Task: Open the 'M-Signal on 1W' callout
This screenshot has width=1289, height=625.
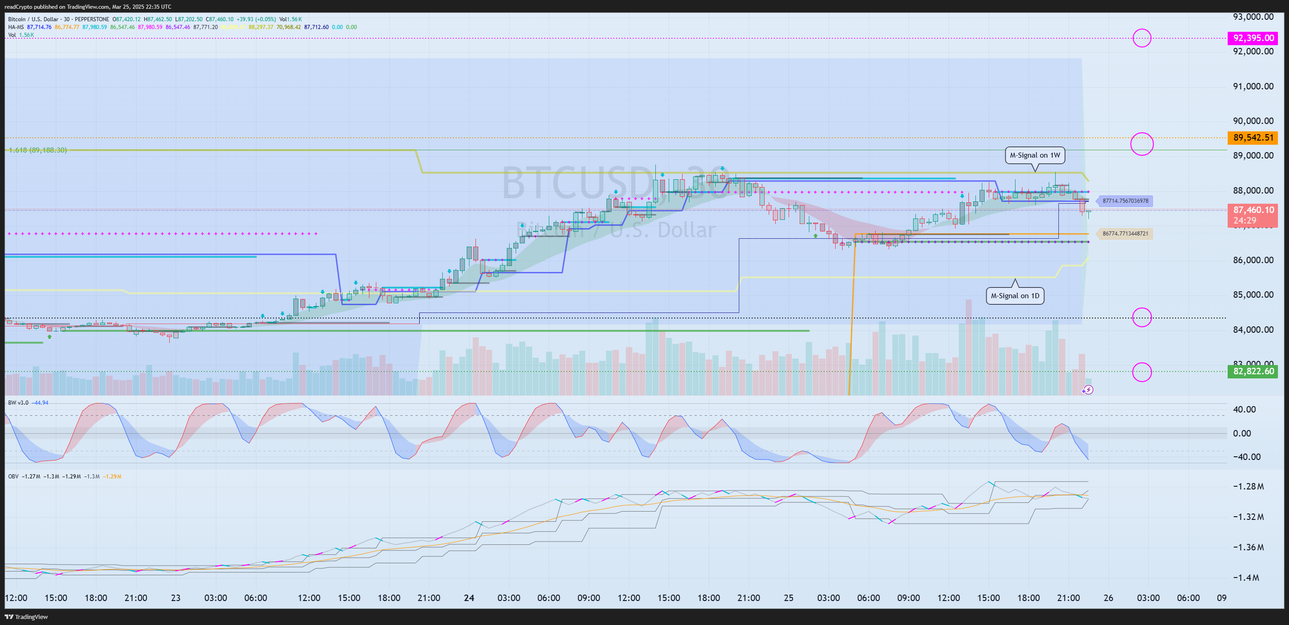Action: click(x=1035, y=155)
